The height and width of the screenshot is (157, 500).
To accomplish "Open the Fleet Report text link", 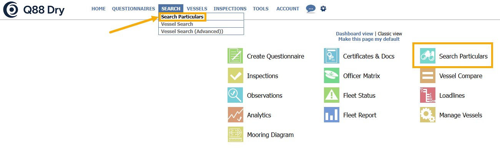I will click(360, 115).
